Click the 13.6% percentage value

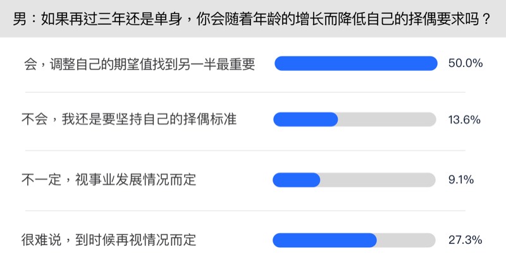(x=466, y=119)
